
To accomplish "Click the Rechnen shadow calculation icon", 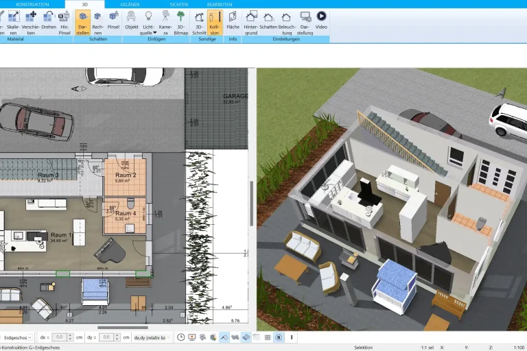I will click(98, 23).
